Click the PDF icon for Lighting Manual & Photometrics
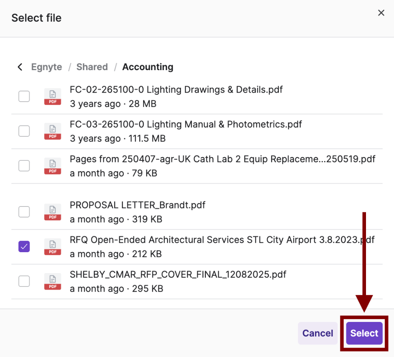The width and height of the screenshot is (394, 357). pyautogui.click(x=52, y=131)
